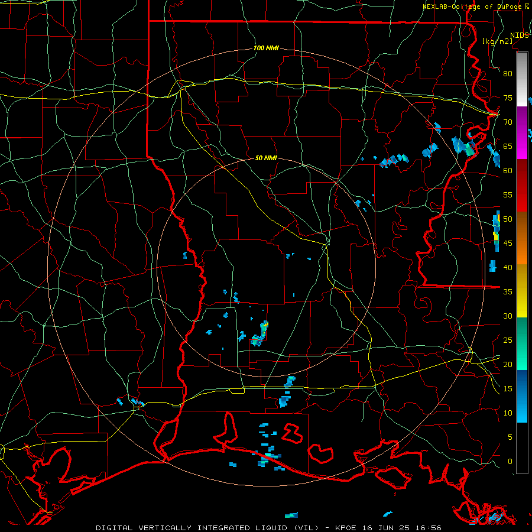Click the black bottom segment of the color bar
The image size is (532, 532).
tap(522, 448)
